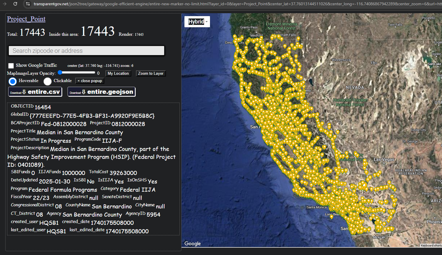Click the close popup button
The image size is (442, 255).
[x=90, y=81]
